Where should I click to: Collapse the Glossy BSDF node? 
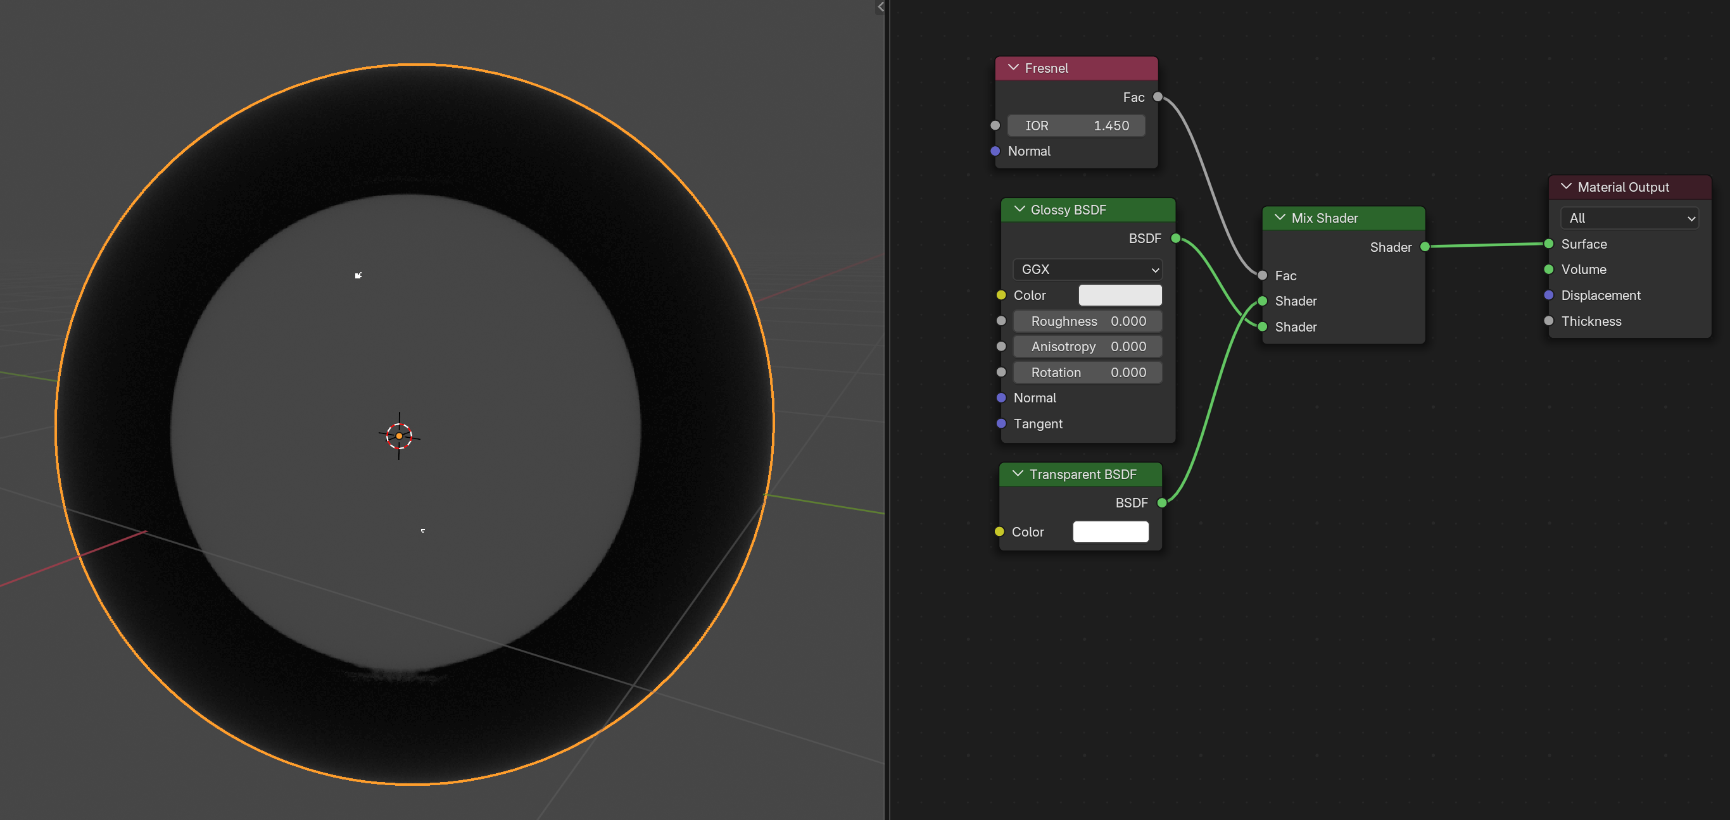pyautogui.click(x=1019, y=209)
